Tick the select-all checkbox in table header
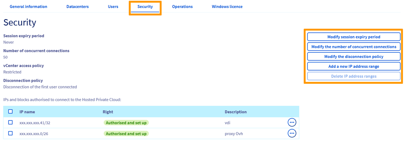 (x=10, y=111)
